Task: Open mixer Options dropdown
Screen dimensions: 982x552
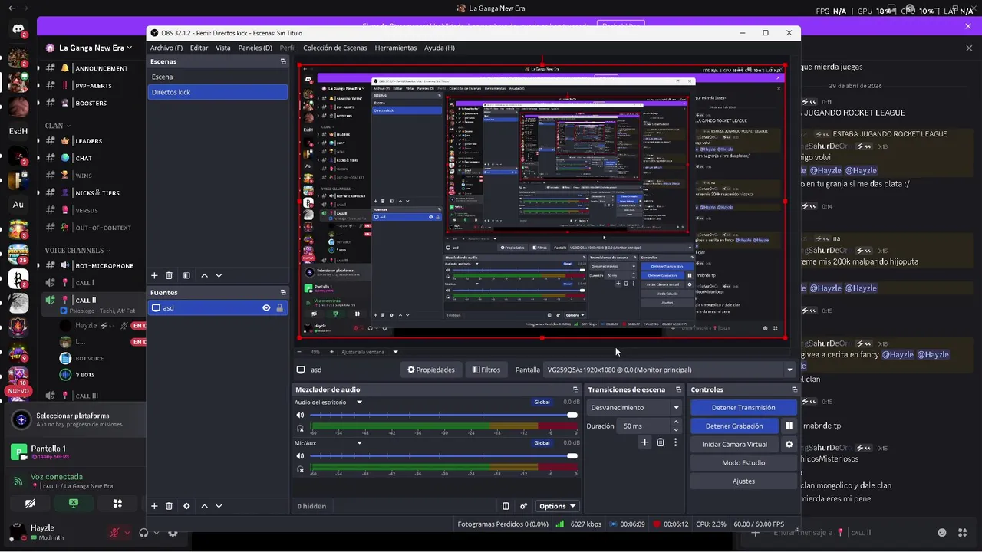Action: (x=557, y=506)
